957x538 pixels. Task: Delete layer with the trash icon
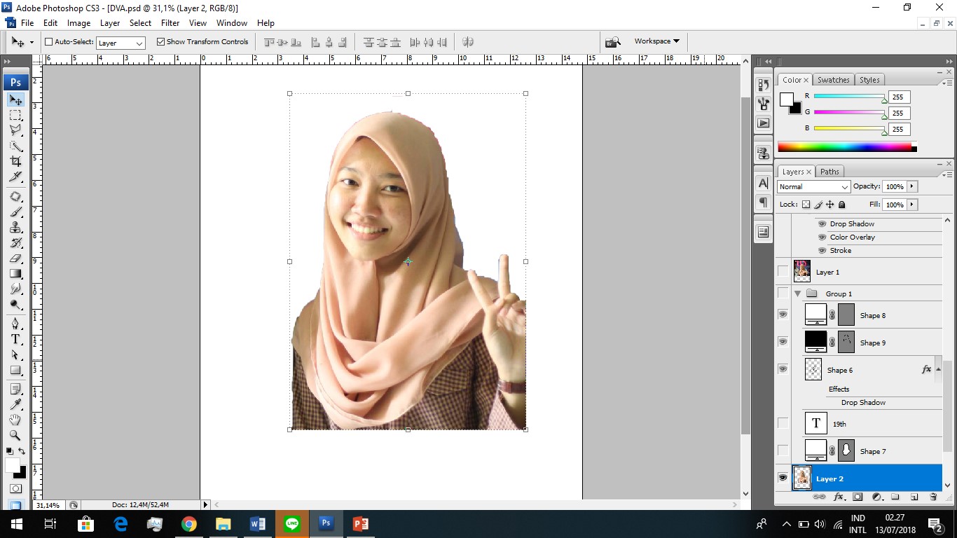(x=933, y=497)
